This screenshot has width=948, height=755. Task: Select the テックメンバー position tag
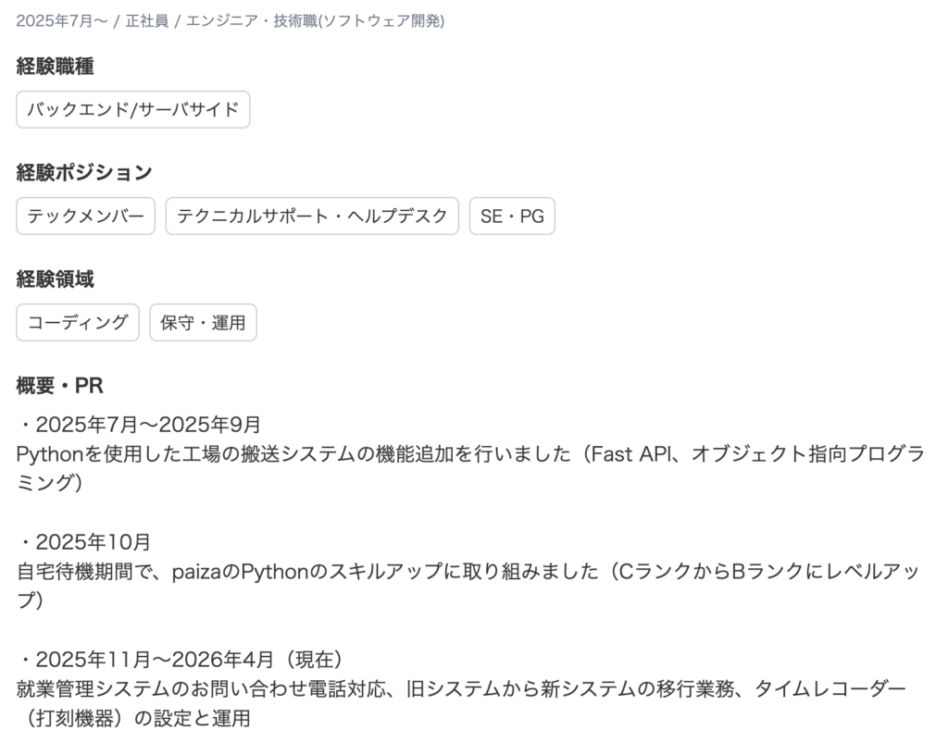pyautogui.click(x=85, y=217)
